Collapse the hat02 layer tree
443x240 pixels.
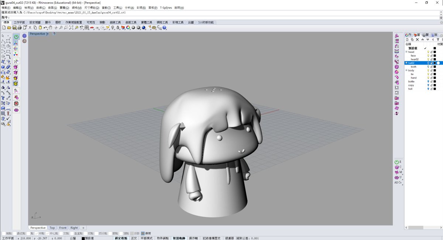(x=406, y=63)
